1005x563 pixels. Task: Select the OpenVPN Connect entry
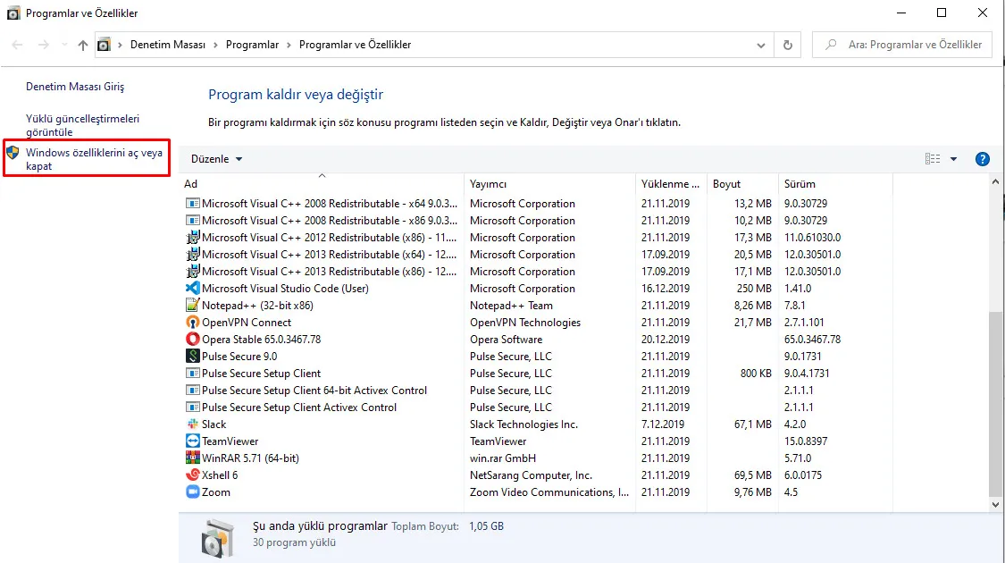pyautogui.click(x=247, y=323)
